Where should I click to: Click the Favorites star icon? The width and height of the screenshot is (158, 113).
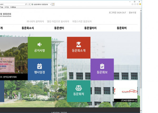coord(135,4)
